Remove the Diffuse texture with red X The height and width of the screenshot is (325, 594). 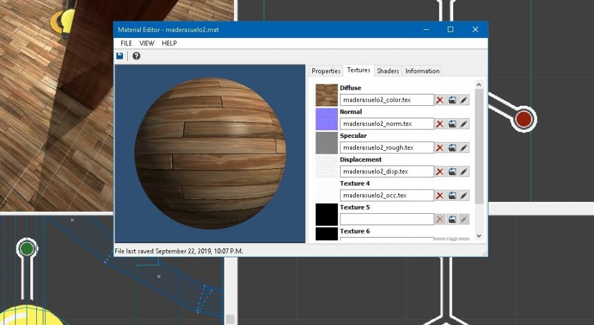click(x=440, y=100)
